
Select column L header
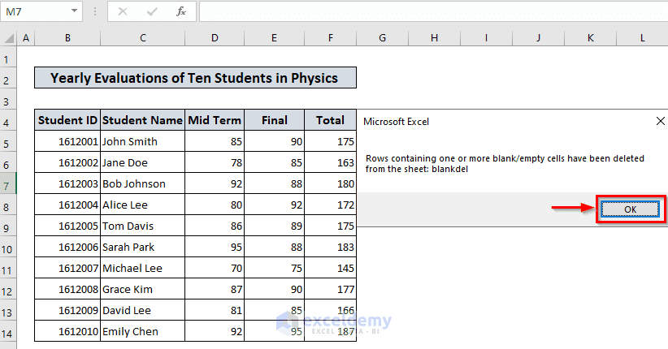(x=643, y=38)
